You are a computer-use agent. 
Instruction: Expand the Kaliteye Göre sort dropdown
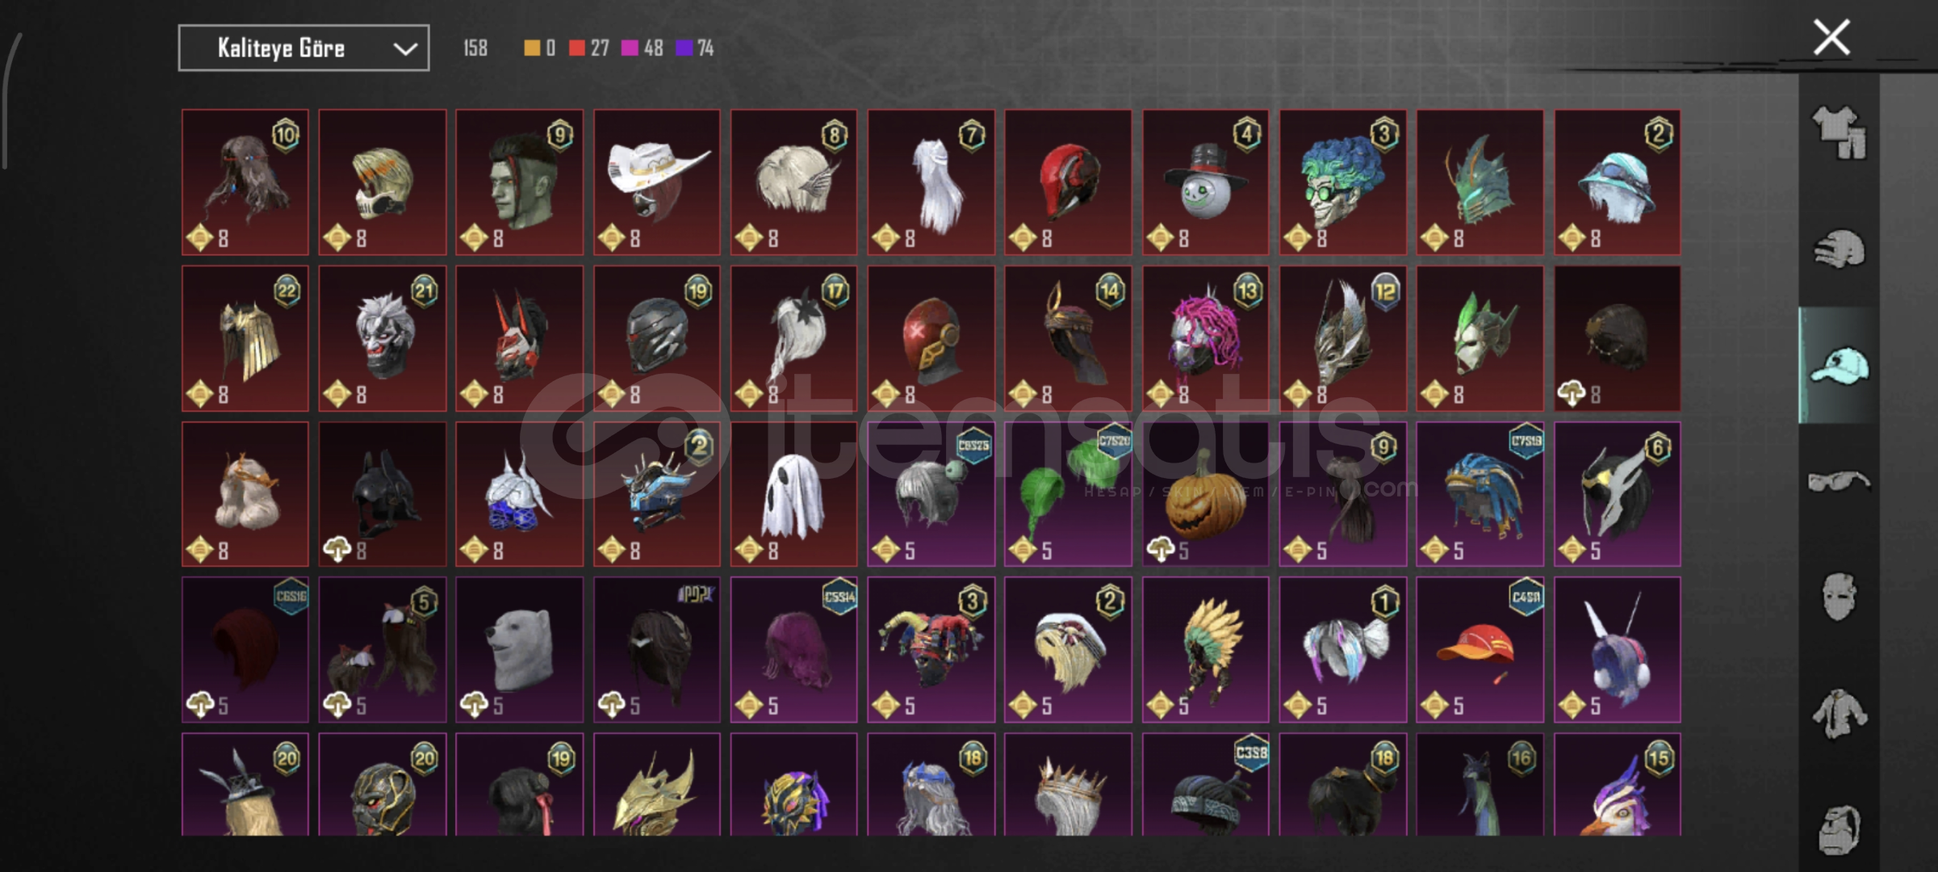click(x=303, y=48)
